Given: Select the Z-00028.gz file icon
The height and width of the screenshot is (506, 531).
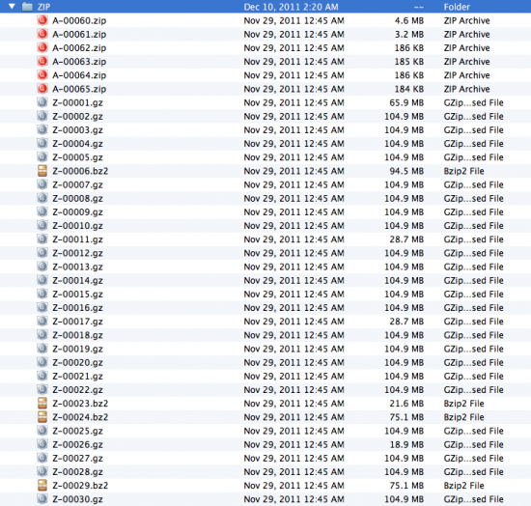Looking at the screenshot, I should (42, 471).
